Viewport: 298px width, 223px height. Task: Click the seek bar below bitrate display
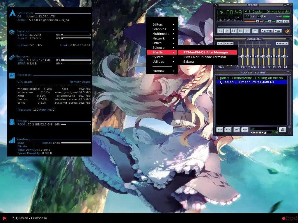[253, 26]
